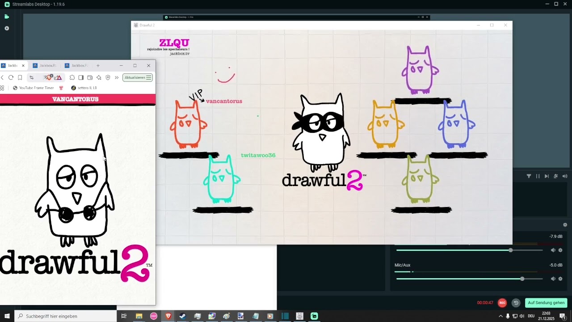Reload the browser page
Image resolution: width=572 pixels, height=322 pixels.
coord(11,77)
